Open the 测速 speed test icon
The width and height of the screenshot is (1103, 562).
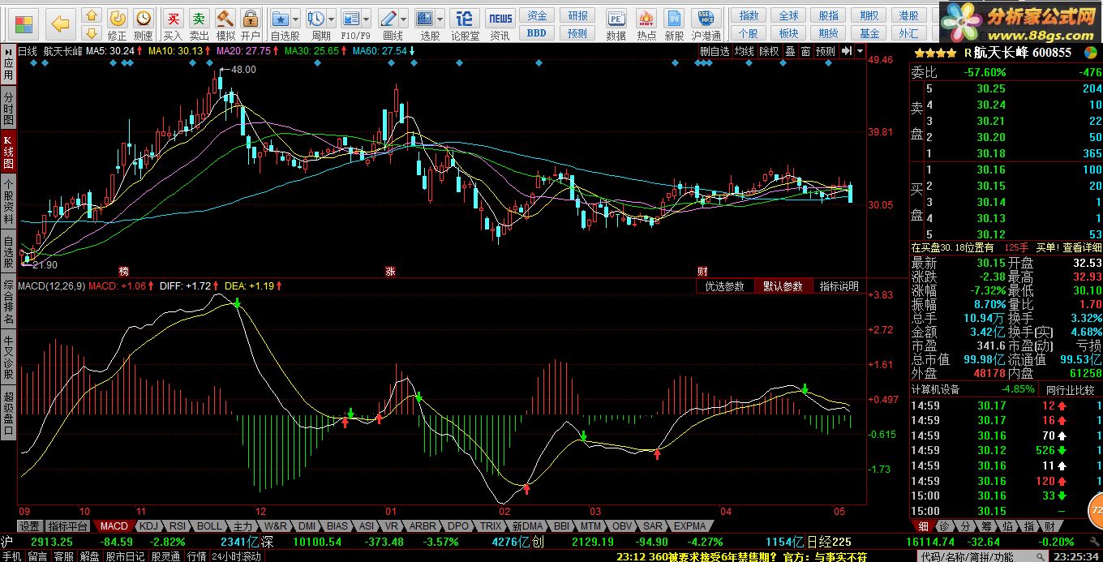click(x=143, y=24)
